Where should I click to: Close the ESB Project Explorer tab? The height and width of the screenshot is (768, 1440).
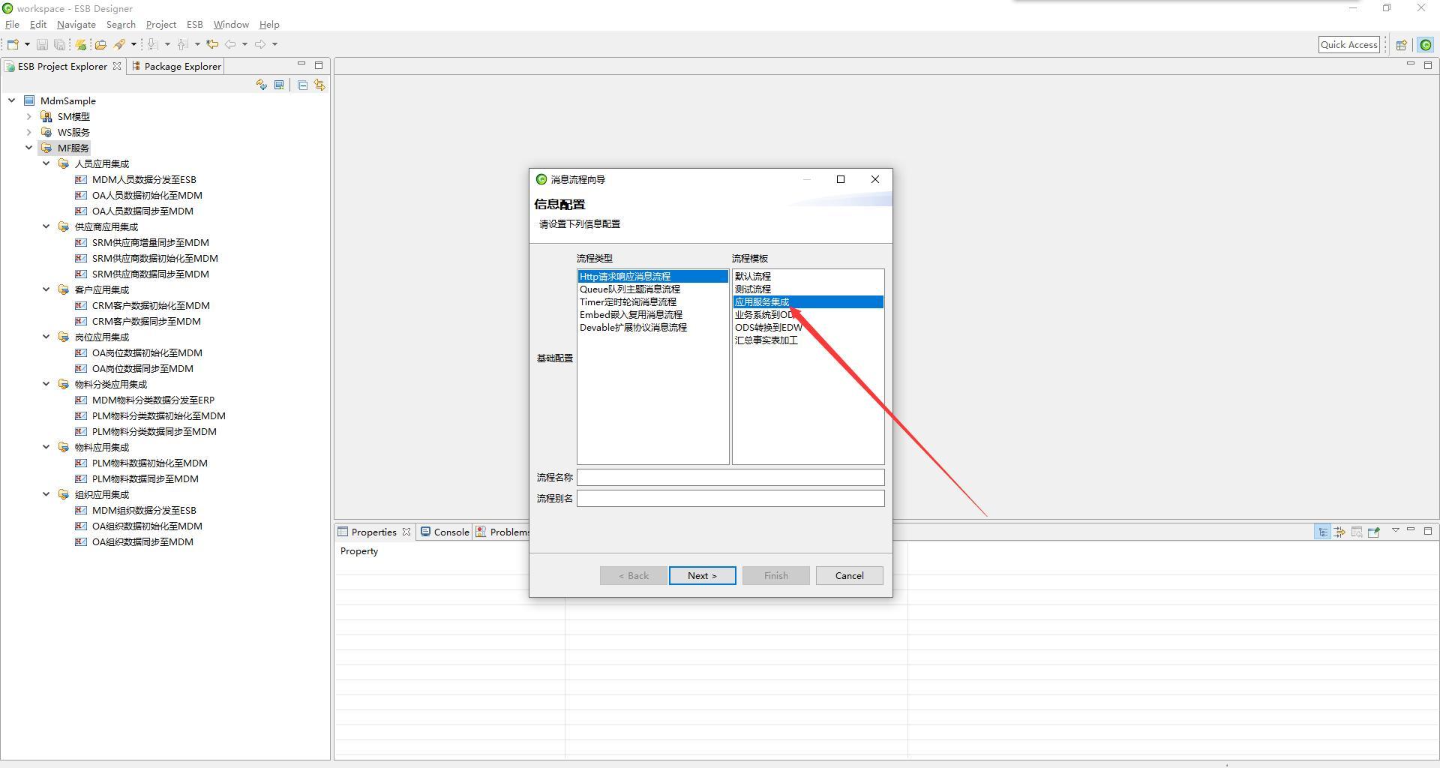[117, 66]
